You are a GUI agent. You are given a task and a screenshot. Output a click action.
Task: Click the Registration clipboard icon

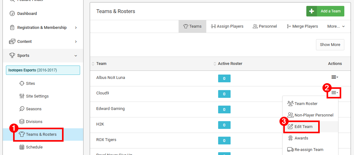click(x=12, y=27)
